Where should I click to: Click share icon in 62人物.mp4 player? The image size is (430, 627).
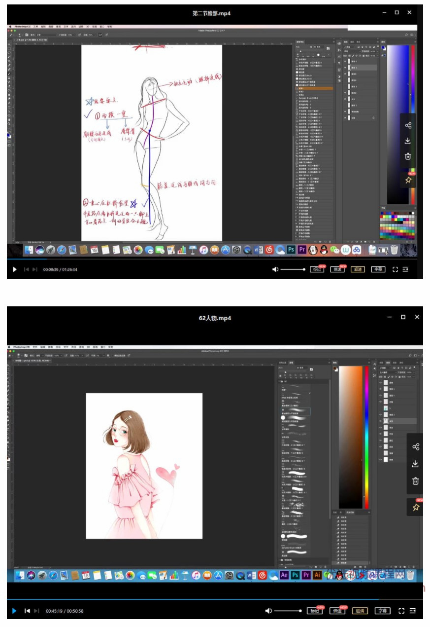[x=415, y=447]
